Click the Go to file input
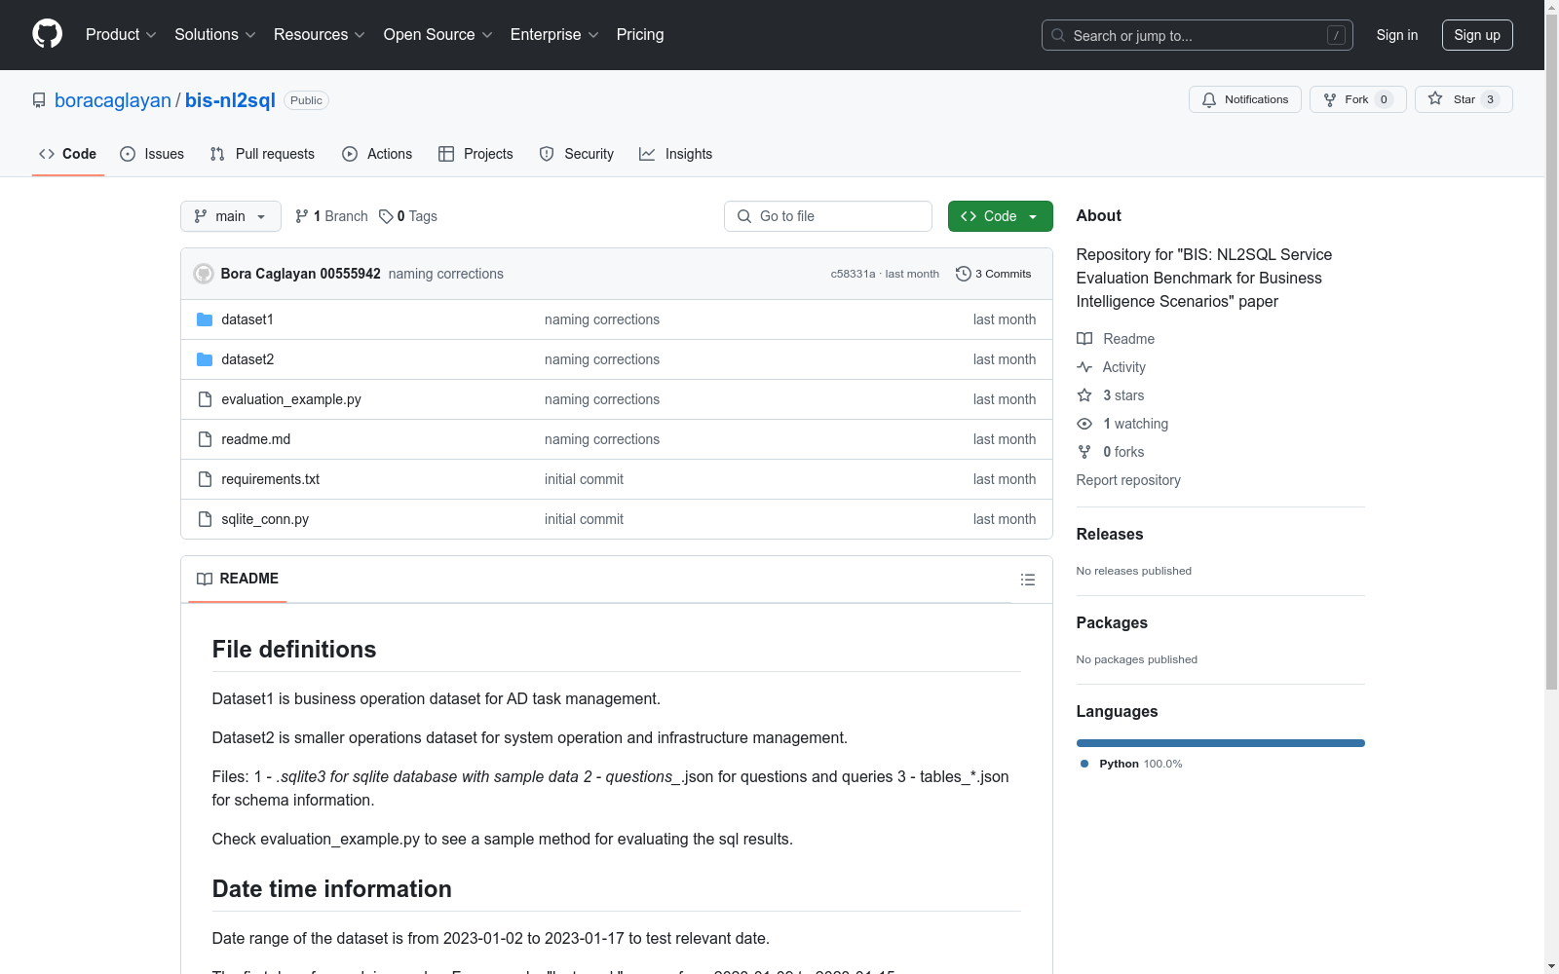This screenshot has height=974, width=1559. pyautogui.click(x=828, y=216)
